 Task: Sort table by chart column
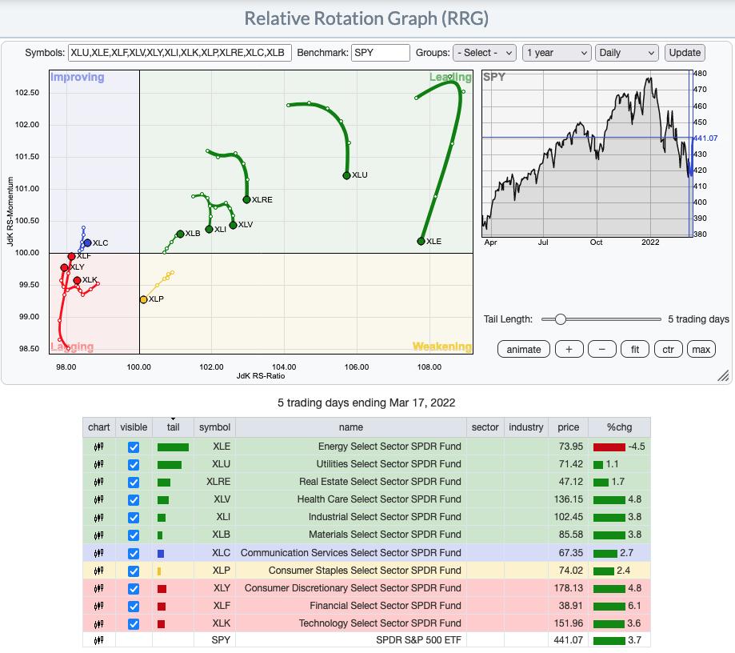coord(98,427)
